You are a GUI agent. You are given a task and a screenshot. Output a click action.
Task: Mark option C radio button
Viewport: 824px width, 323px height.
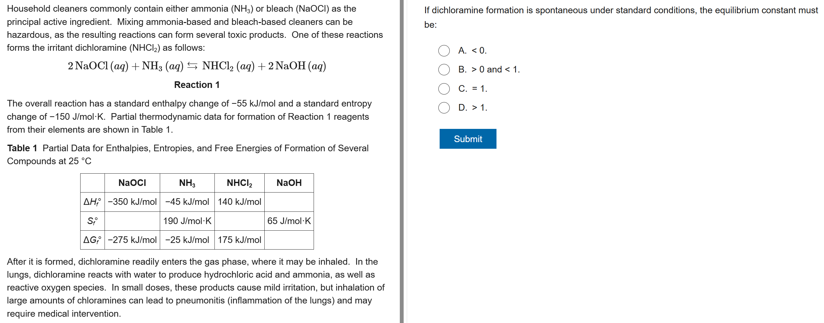444,89
